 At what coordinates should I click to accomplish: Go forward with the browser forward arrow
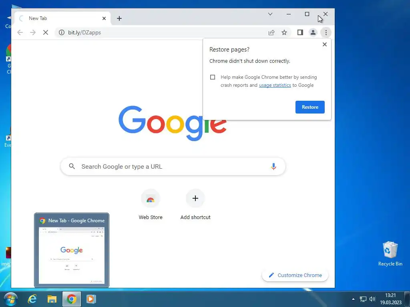coord(33,32)
